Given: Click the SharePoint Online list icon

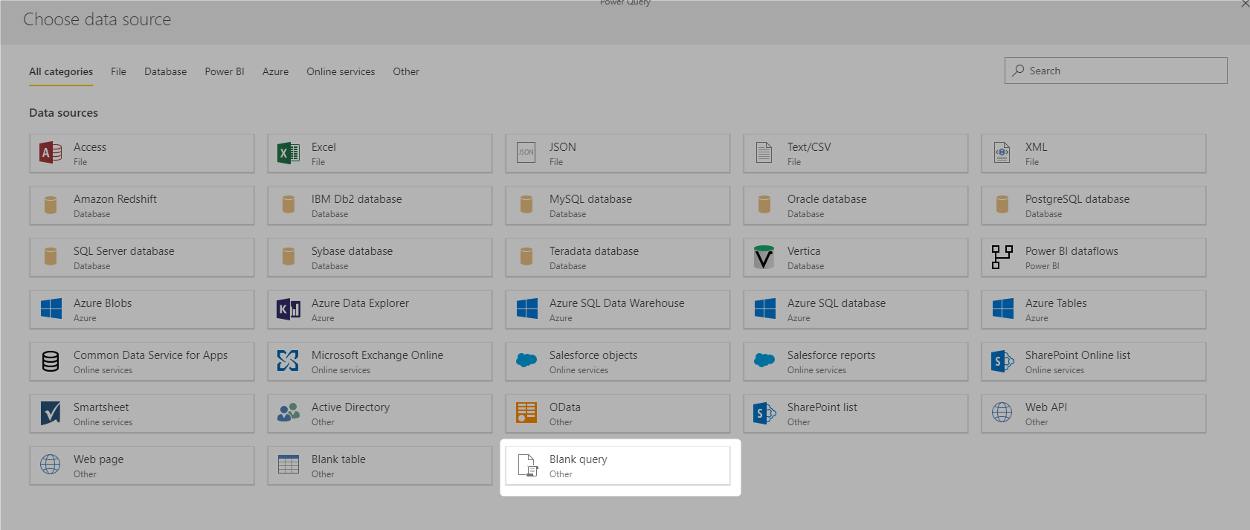Looking at the screenshot, I should click(x=1002, y=361).
